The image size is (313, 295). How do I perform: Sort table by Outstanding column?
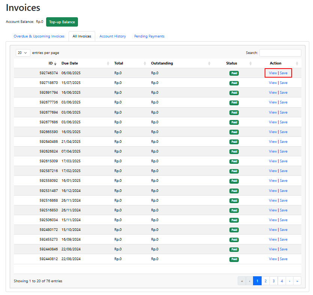click(x=181, y=63)
